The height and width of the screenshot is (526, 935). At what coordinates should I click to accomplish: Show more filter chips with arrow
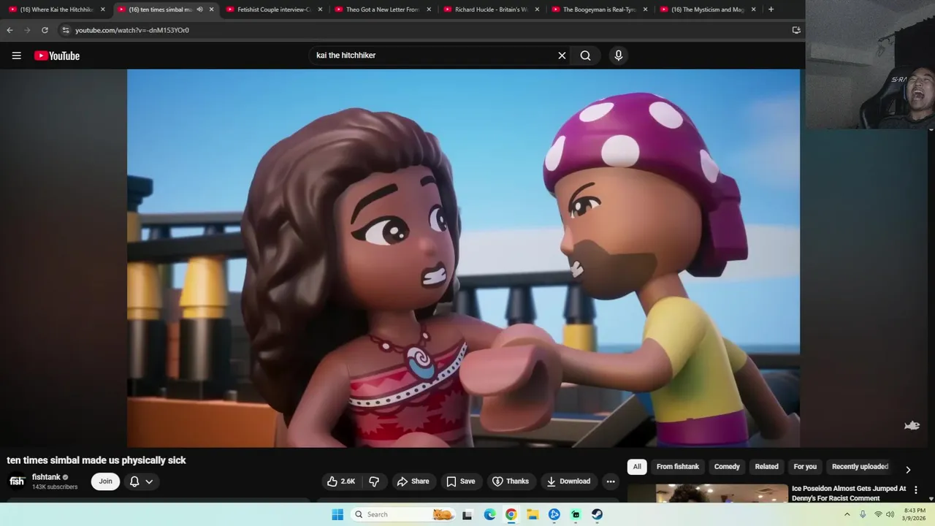(908, 470)
